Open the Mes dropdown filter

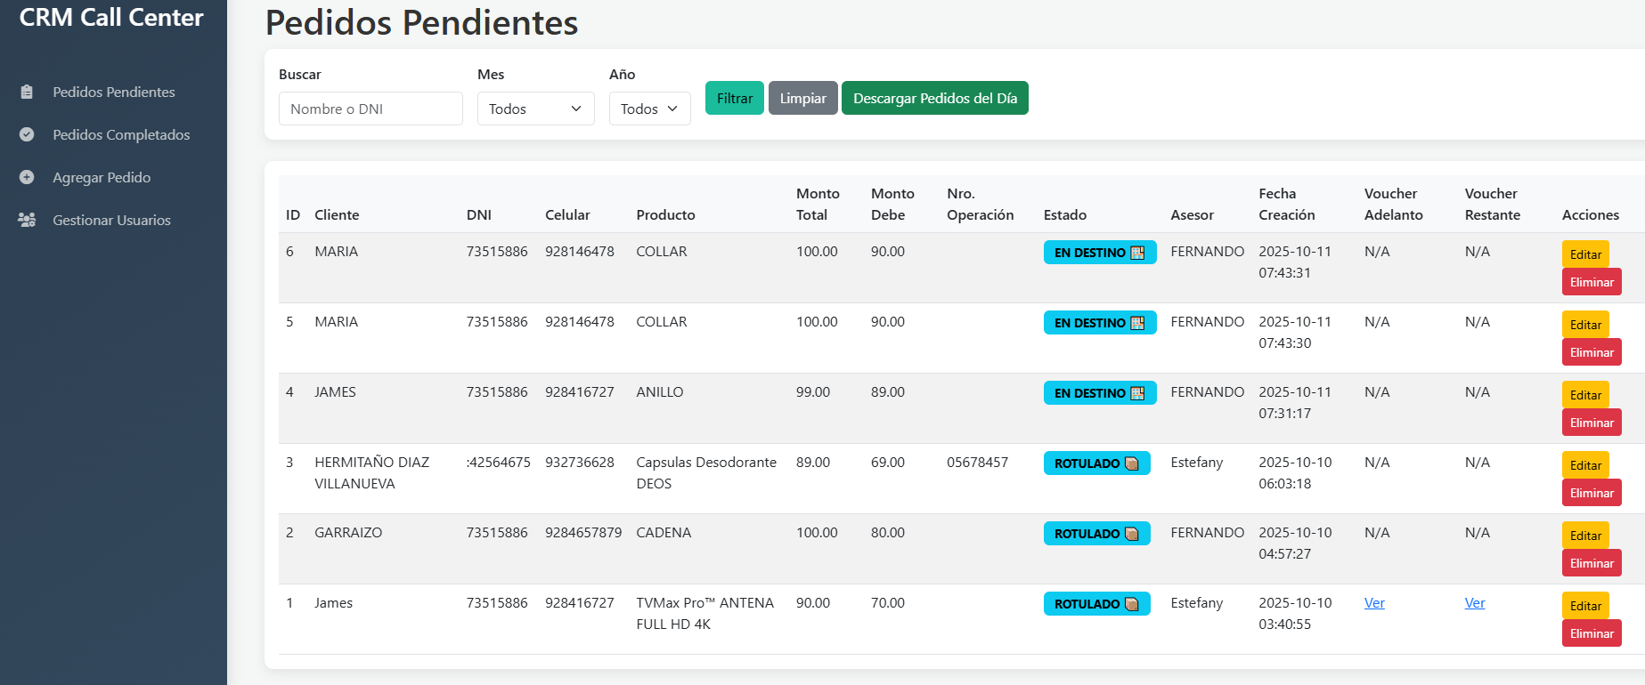point(535,109)
